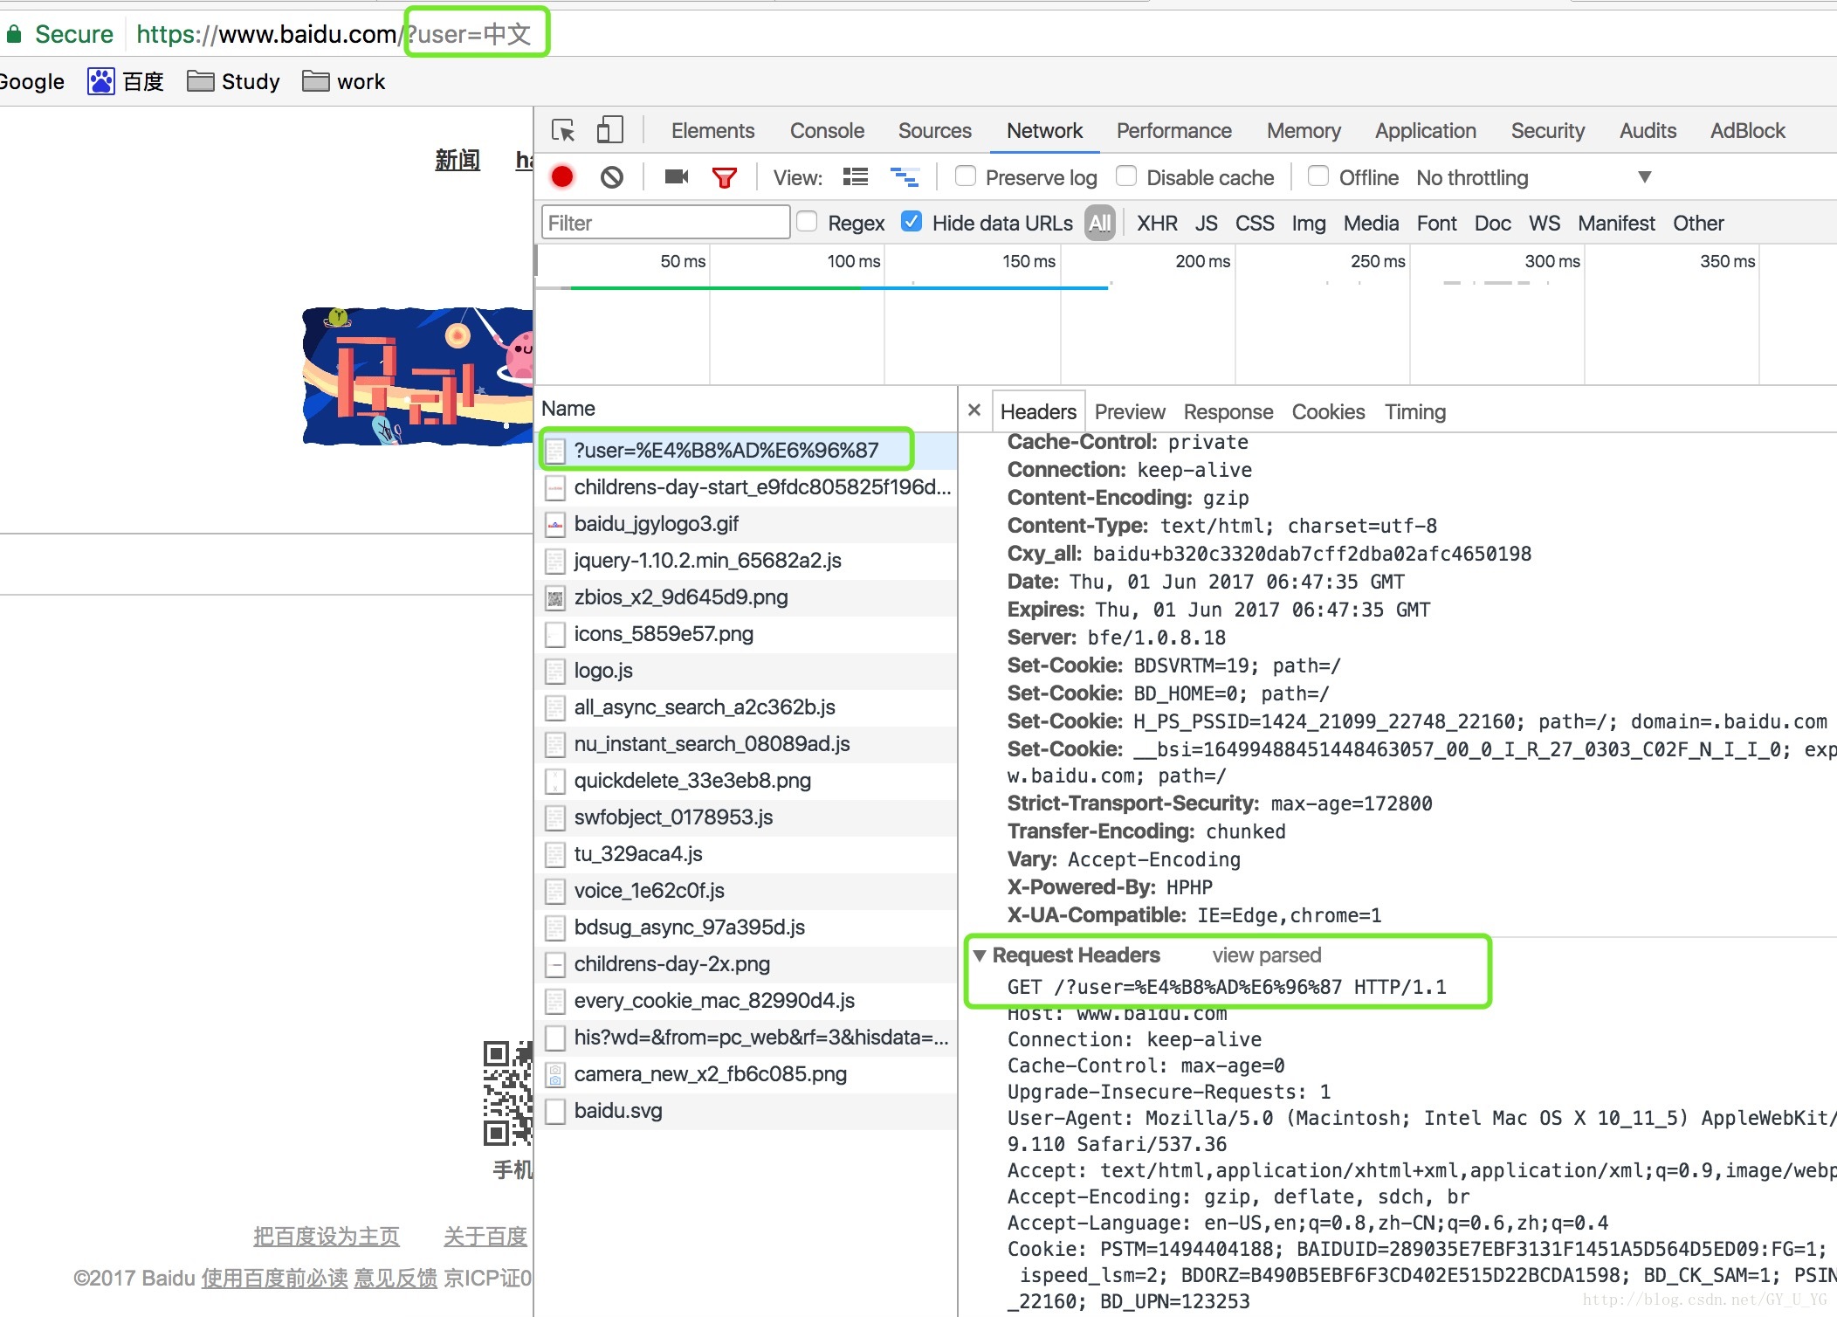Click the Baidu children's day doodle

[417, 376]
